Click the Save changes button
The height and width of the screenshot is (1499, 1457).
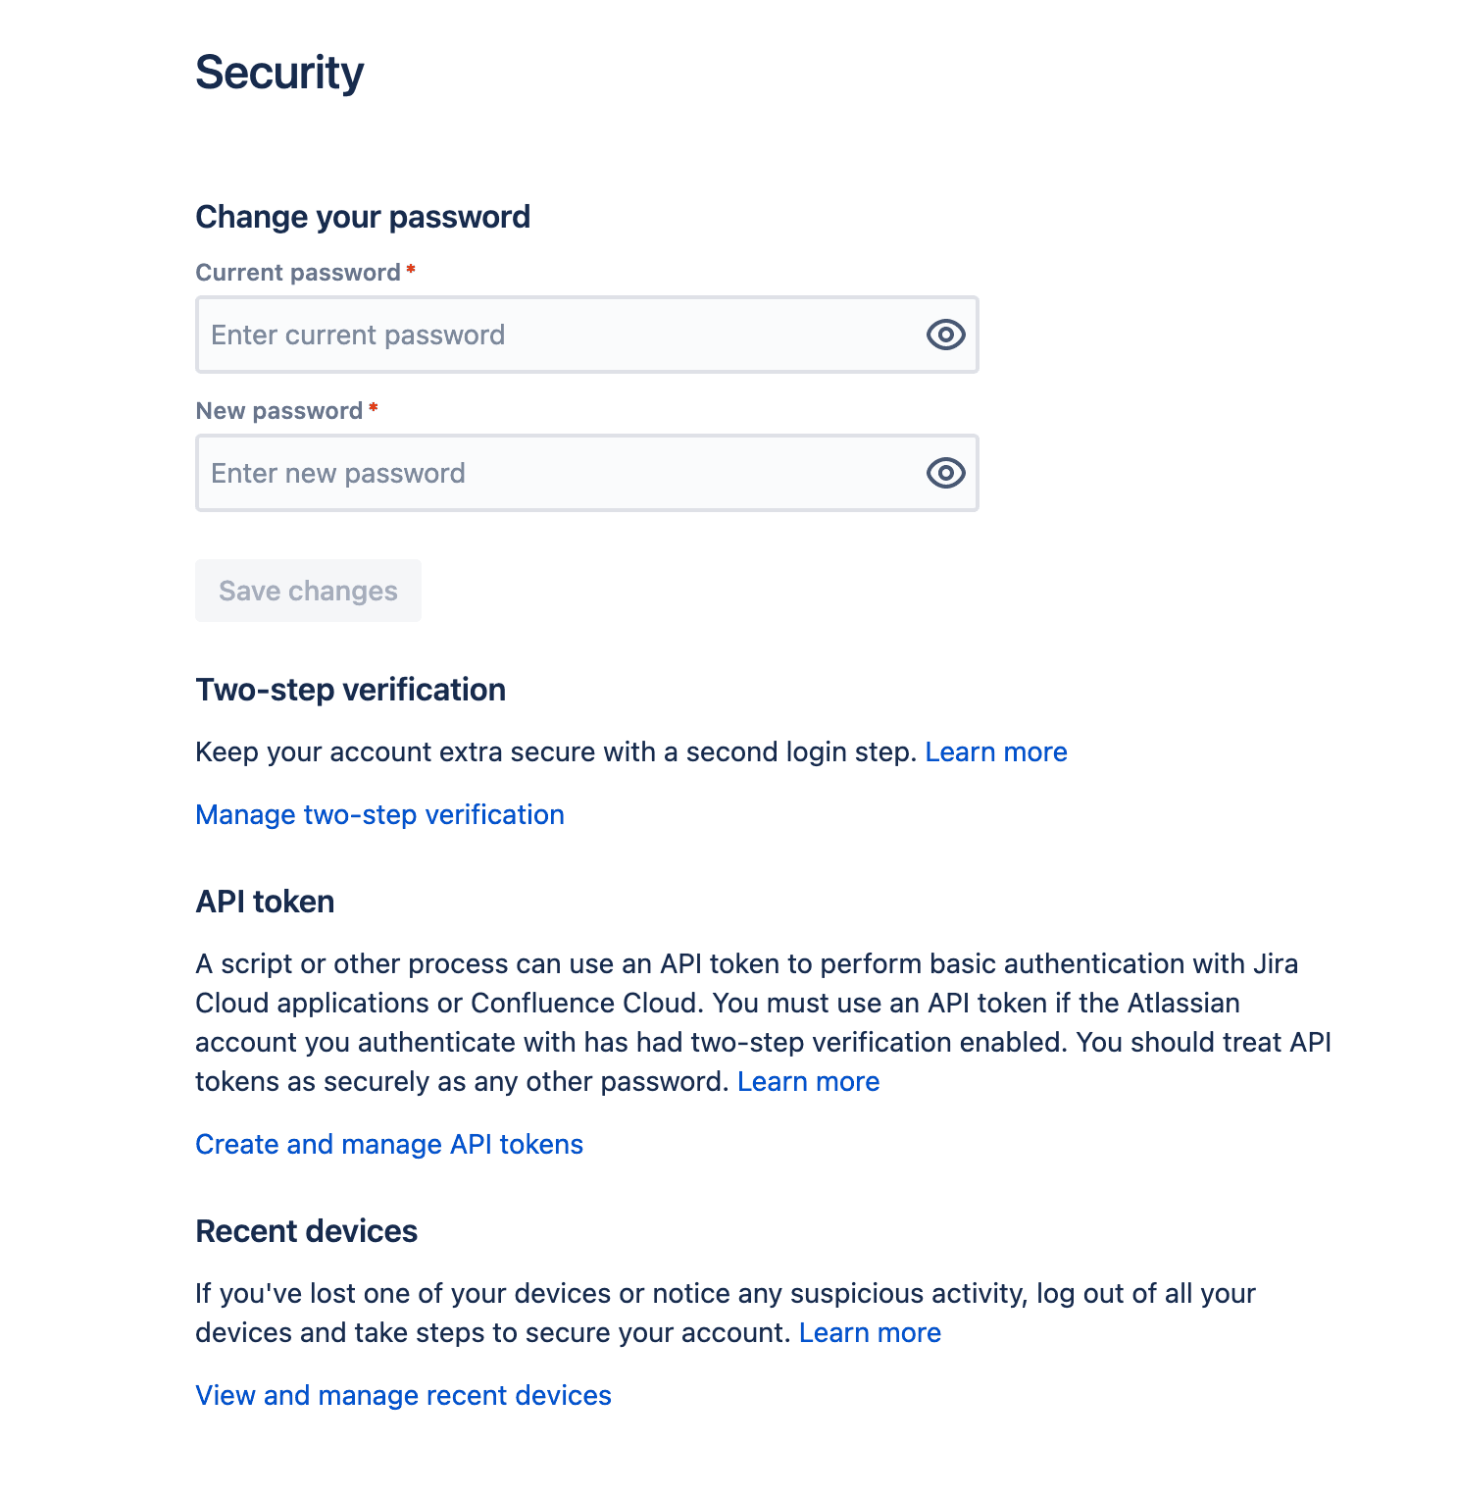click(308, 591)
